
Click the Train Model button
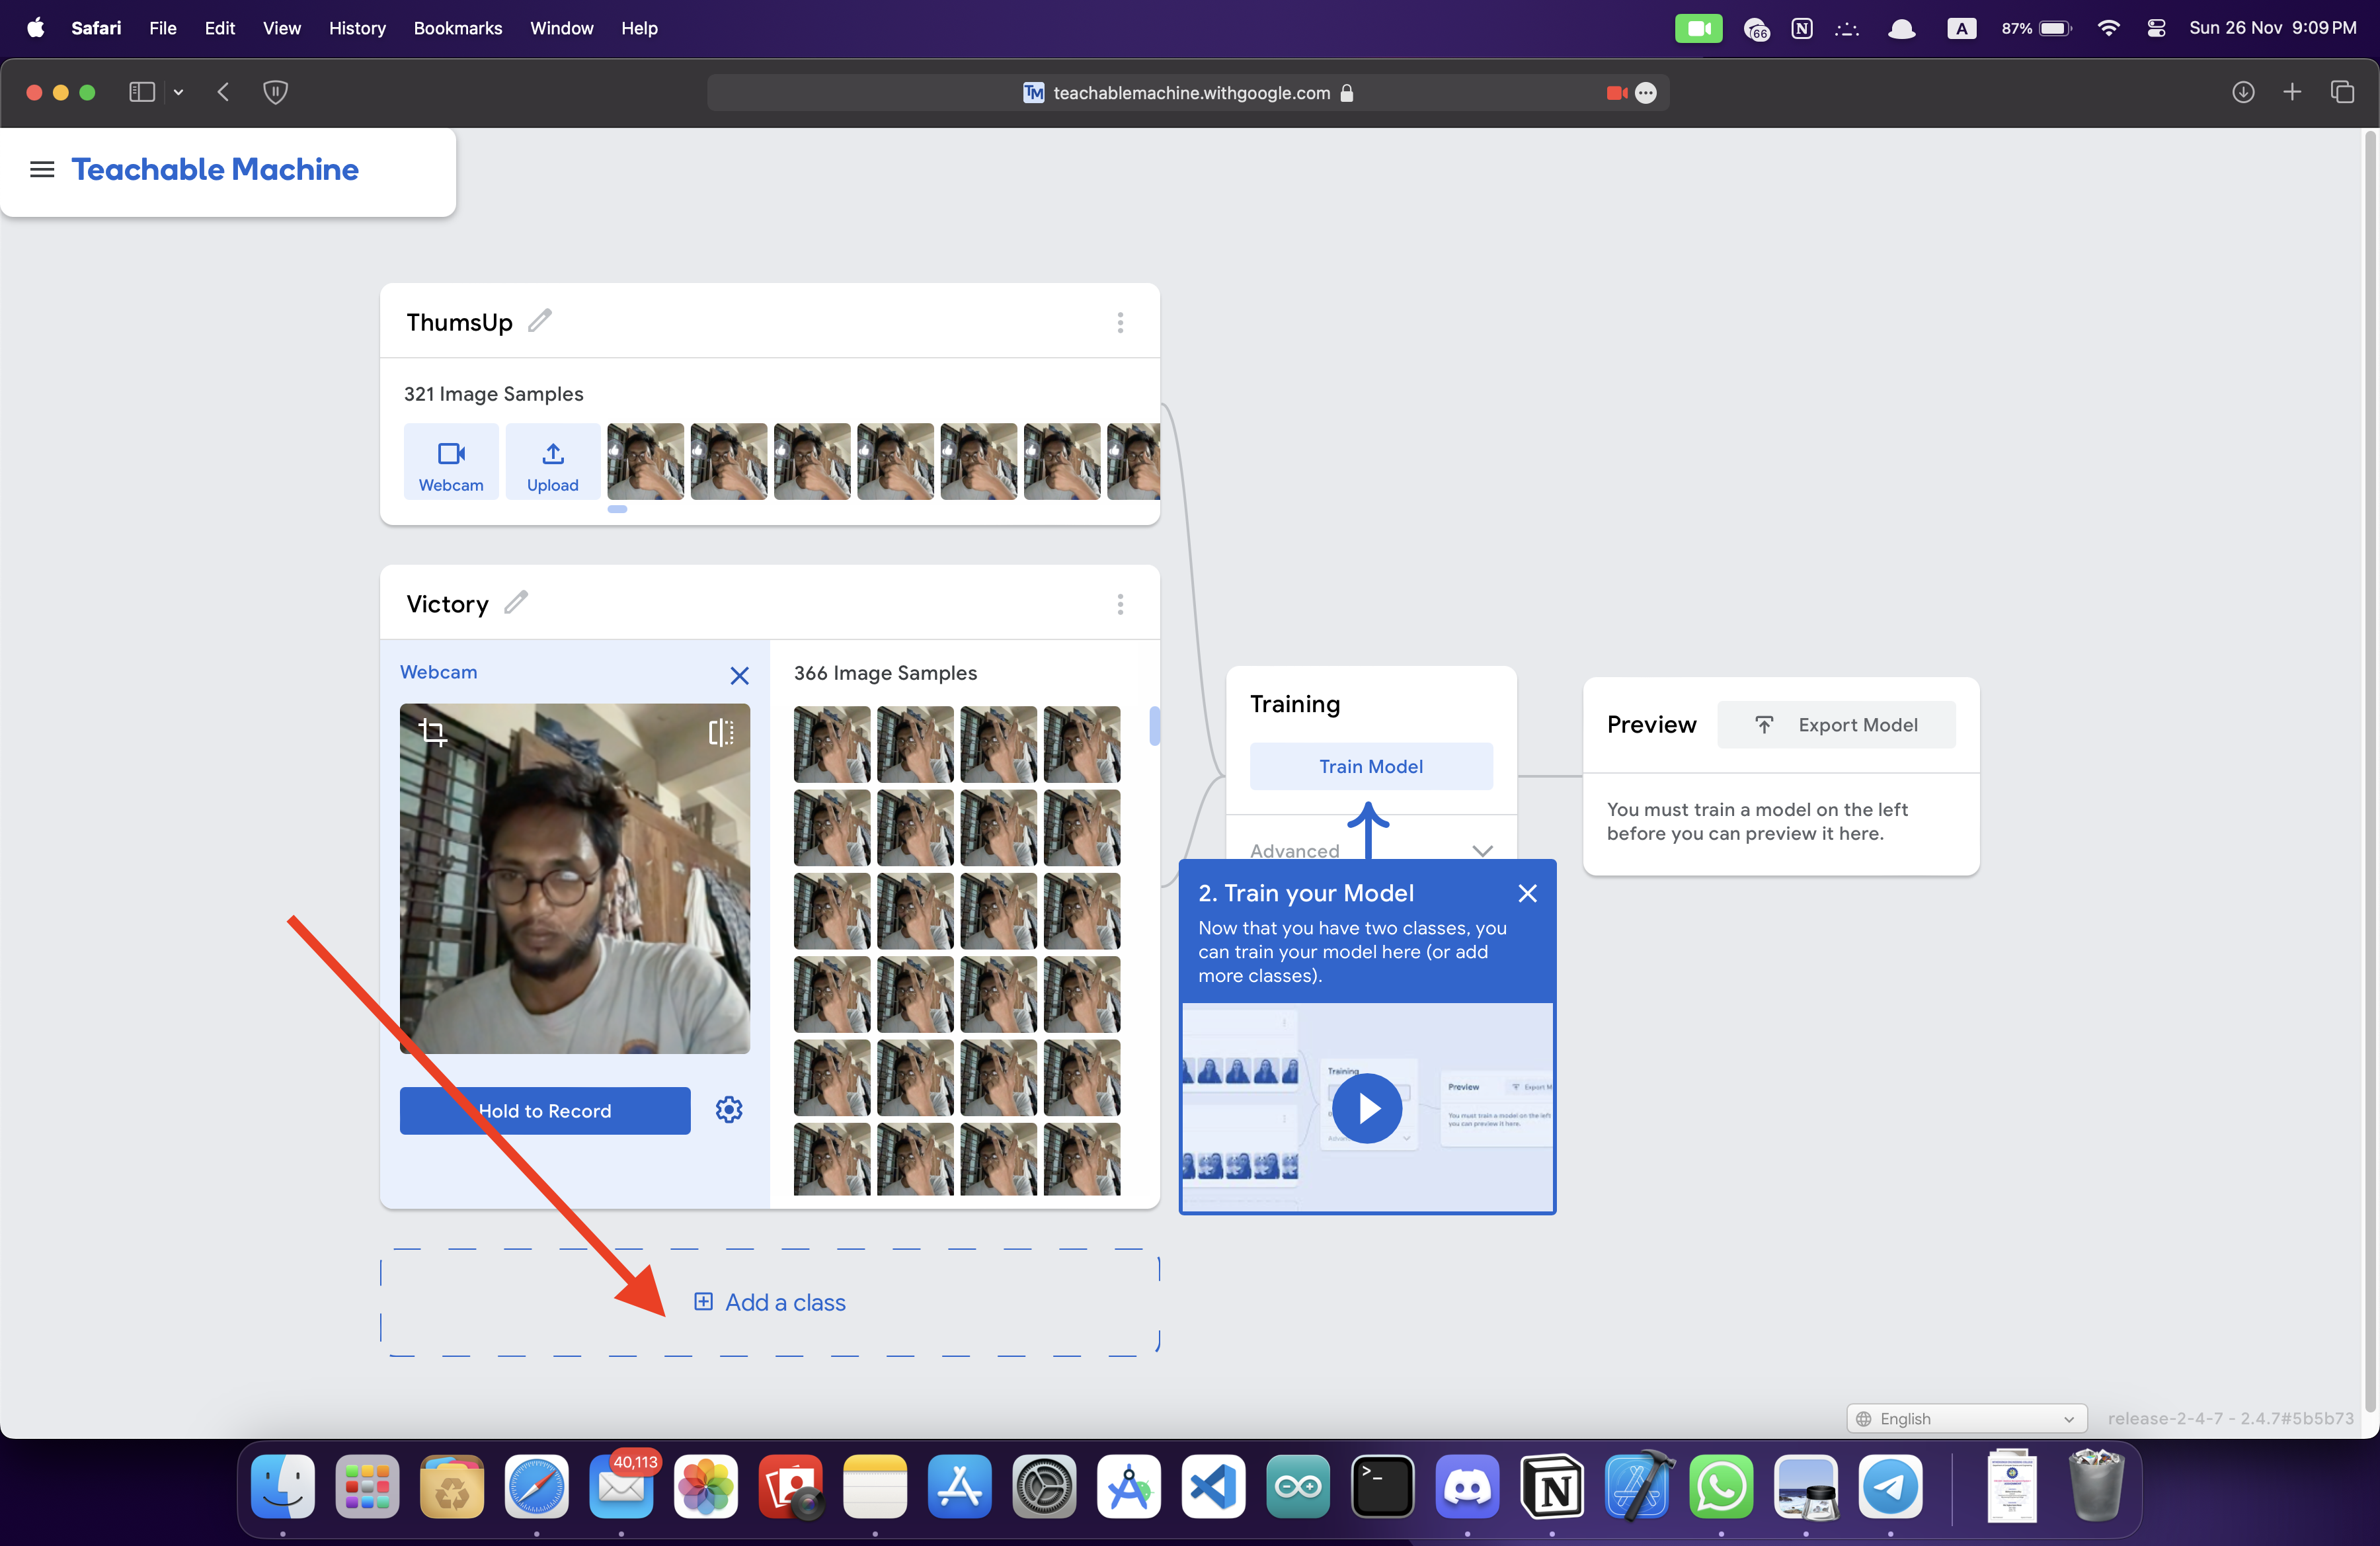[1371, 766]
